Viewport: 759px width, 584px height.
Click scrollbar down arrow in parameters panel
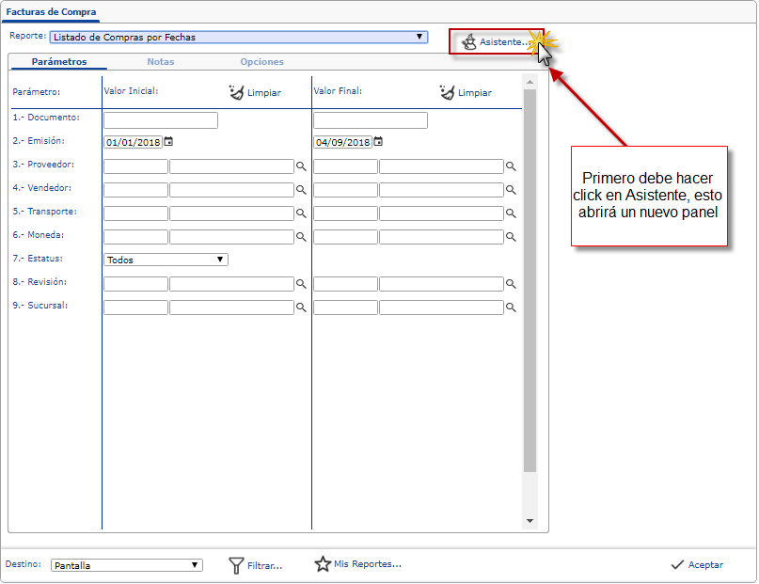click(x=530, y=521)
